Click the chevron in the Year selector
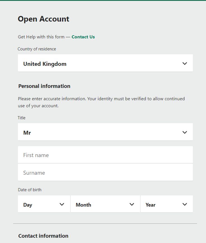The image size is (206, 243). point(185,204)
